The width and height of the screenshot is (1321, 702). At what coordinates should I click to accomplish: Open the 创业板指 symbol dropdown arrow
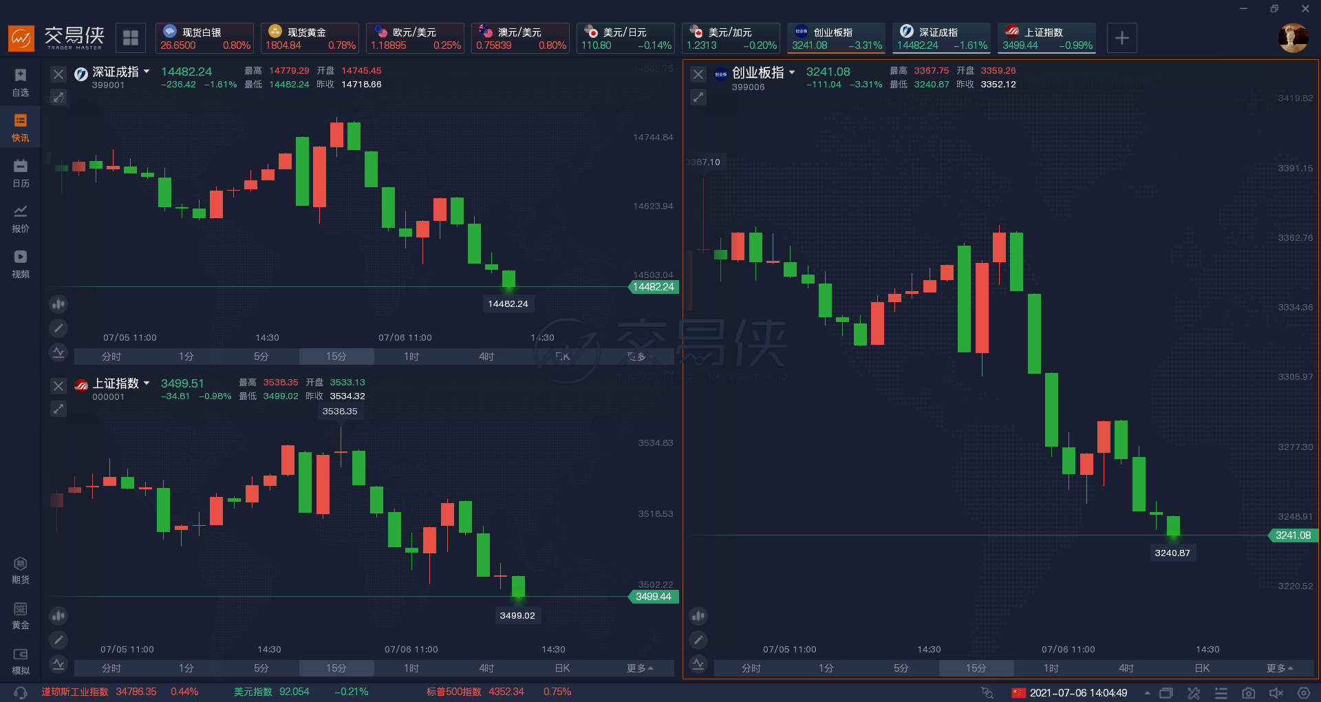point(792,72)
